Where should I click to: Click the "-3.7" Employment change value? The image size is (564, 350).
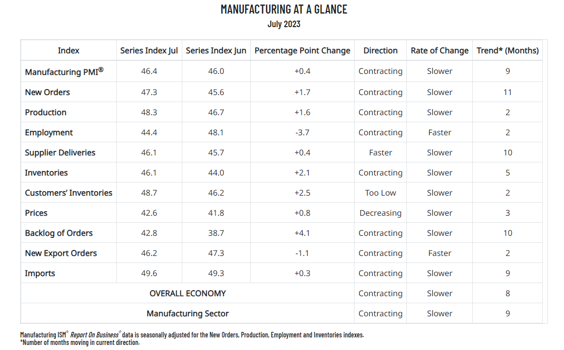click(302, 132)
